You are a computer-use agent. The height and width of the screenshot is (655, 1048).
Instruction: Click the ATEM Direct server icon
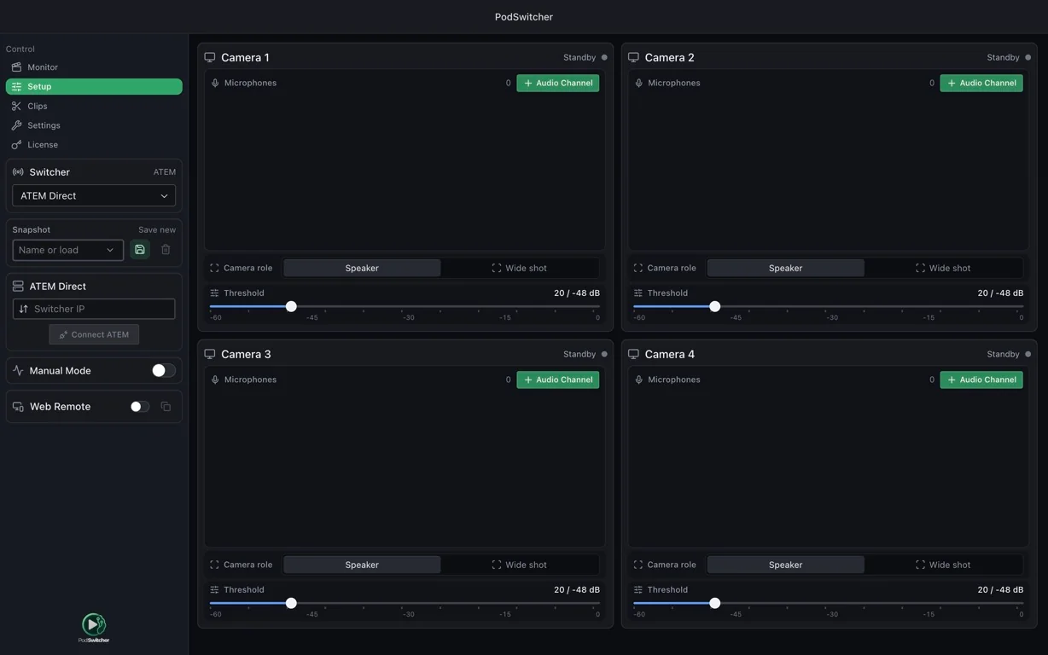tap(18, 287)
